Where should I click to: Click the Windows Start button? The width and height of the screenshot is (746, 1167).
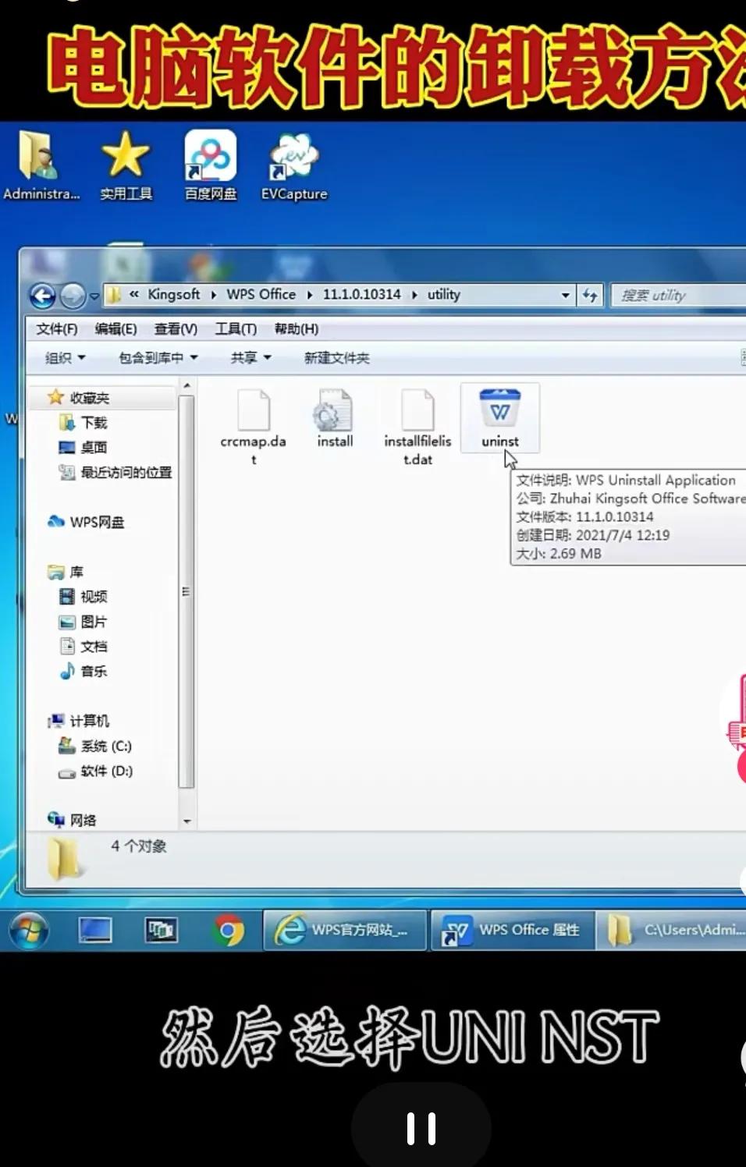29,931
